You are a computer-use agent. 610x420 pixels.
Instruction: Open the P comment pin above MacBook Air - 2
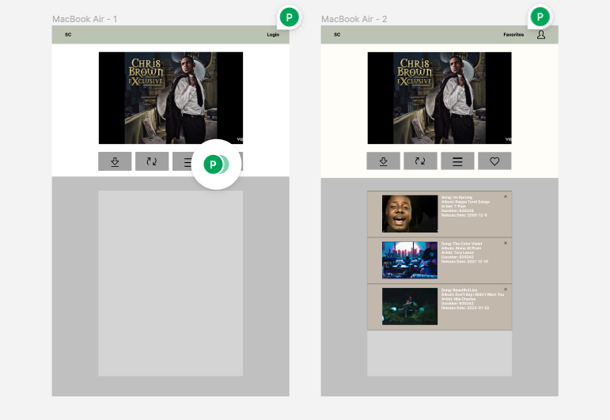click(x=540, y=17)
